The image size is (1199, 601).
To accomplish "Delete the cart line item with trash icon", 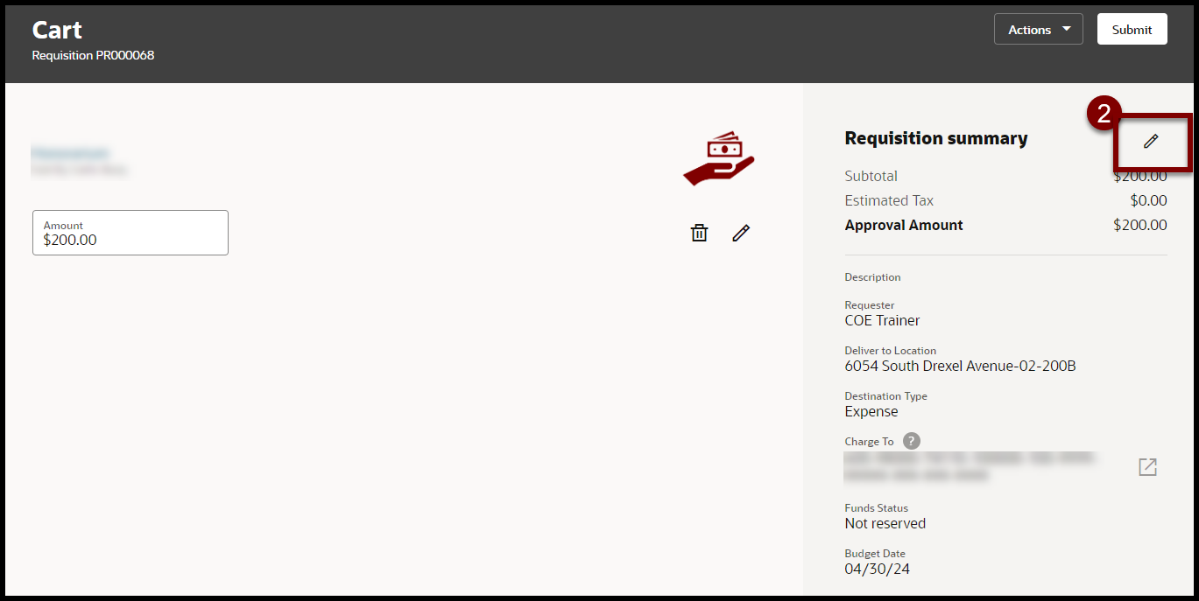I will [699, 233].
